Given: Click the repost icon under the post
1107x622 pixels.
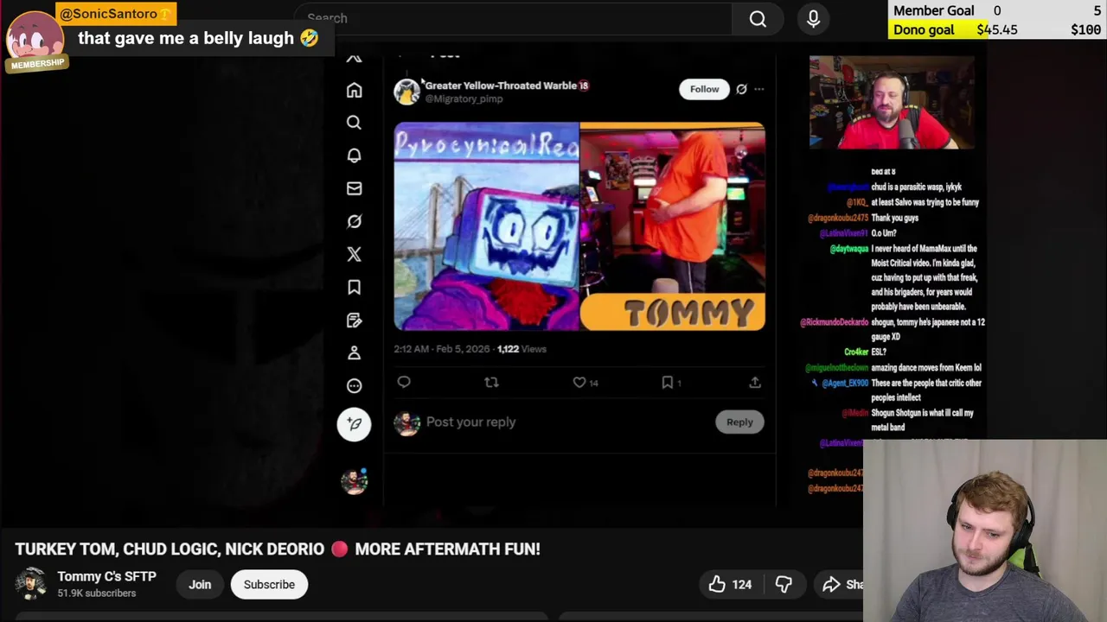Looking at the screenshot, I should tap(491, 382).
